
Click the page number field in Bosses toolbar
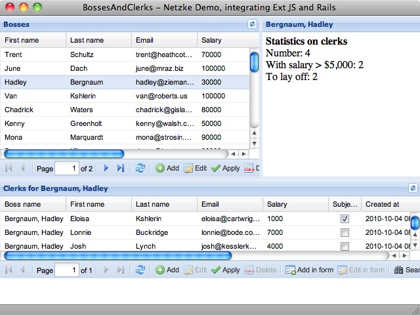click(x=66, y=169)
